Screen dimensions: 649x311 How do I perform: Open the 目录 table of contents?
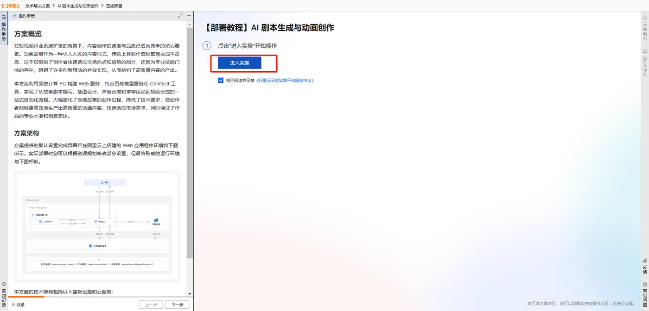coord(18,305)
